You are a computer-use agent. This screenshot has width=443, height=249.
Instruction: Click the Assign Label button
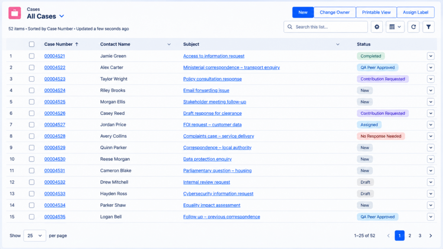tap(416, 13)
